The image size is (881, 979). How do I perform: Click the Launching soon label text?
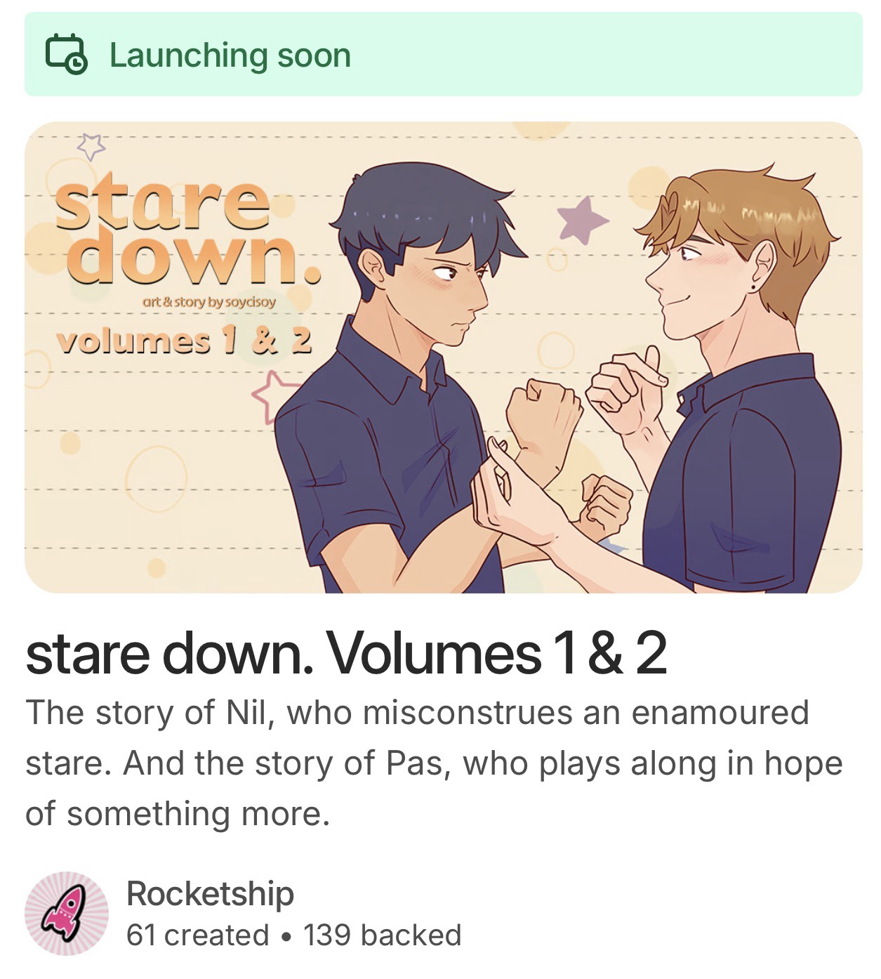[x=230, y=55]
